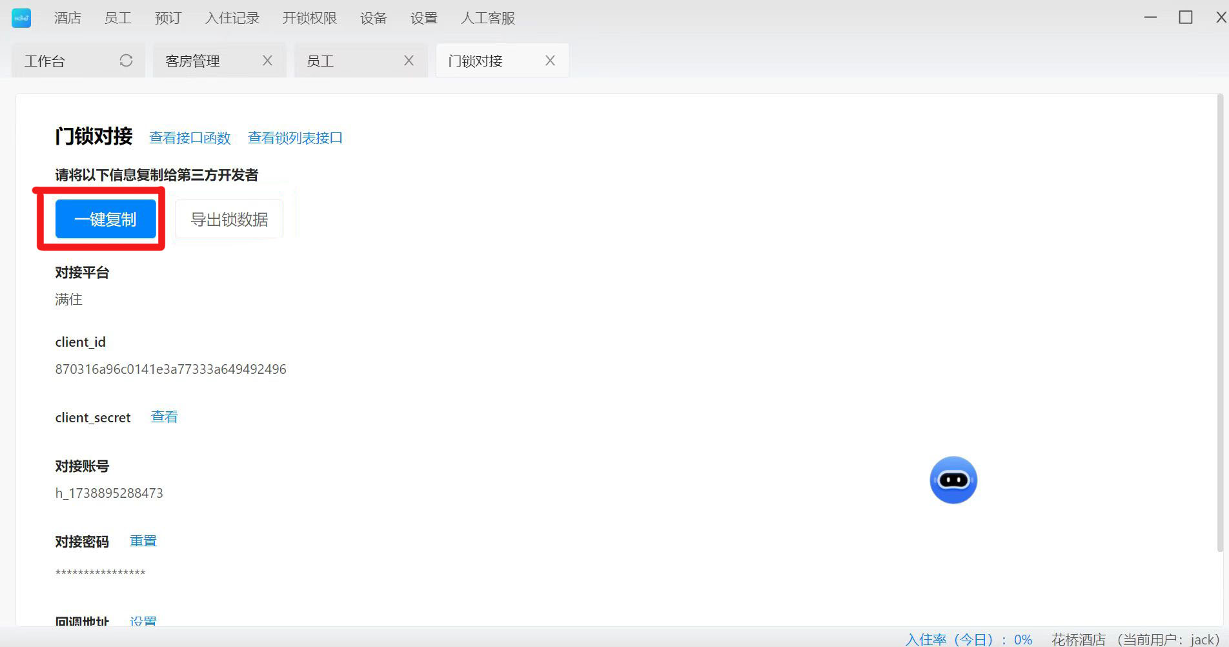The image size is (1229, 647).
Task: Maximize the application window
Action: coord(1185,17)
